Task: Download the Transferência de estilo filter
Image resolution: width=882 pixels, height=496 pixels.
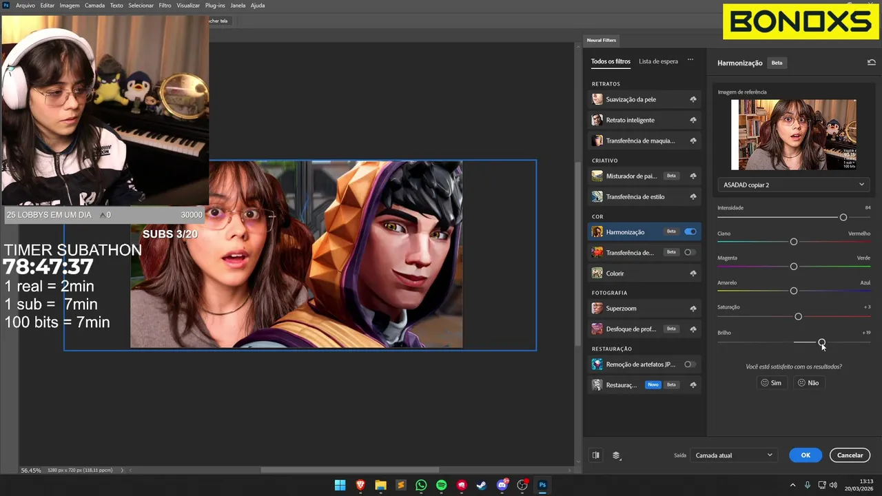Action: pos(693,196)
